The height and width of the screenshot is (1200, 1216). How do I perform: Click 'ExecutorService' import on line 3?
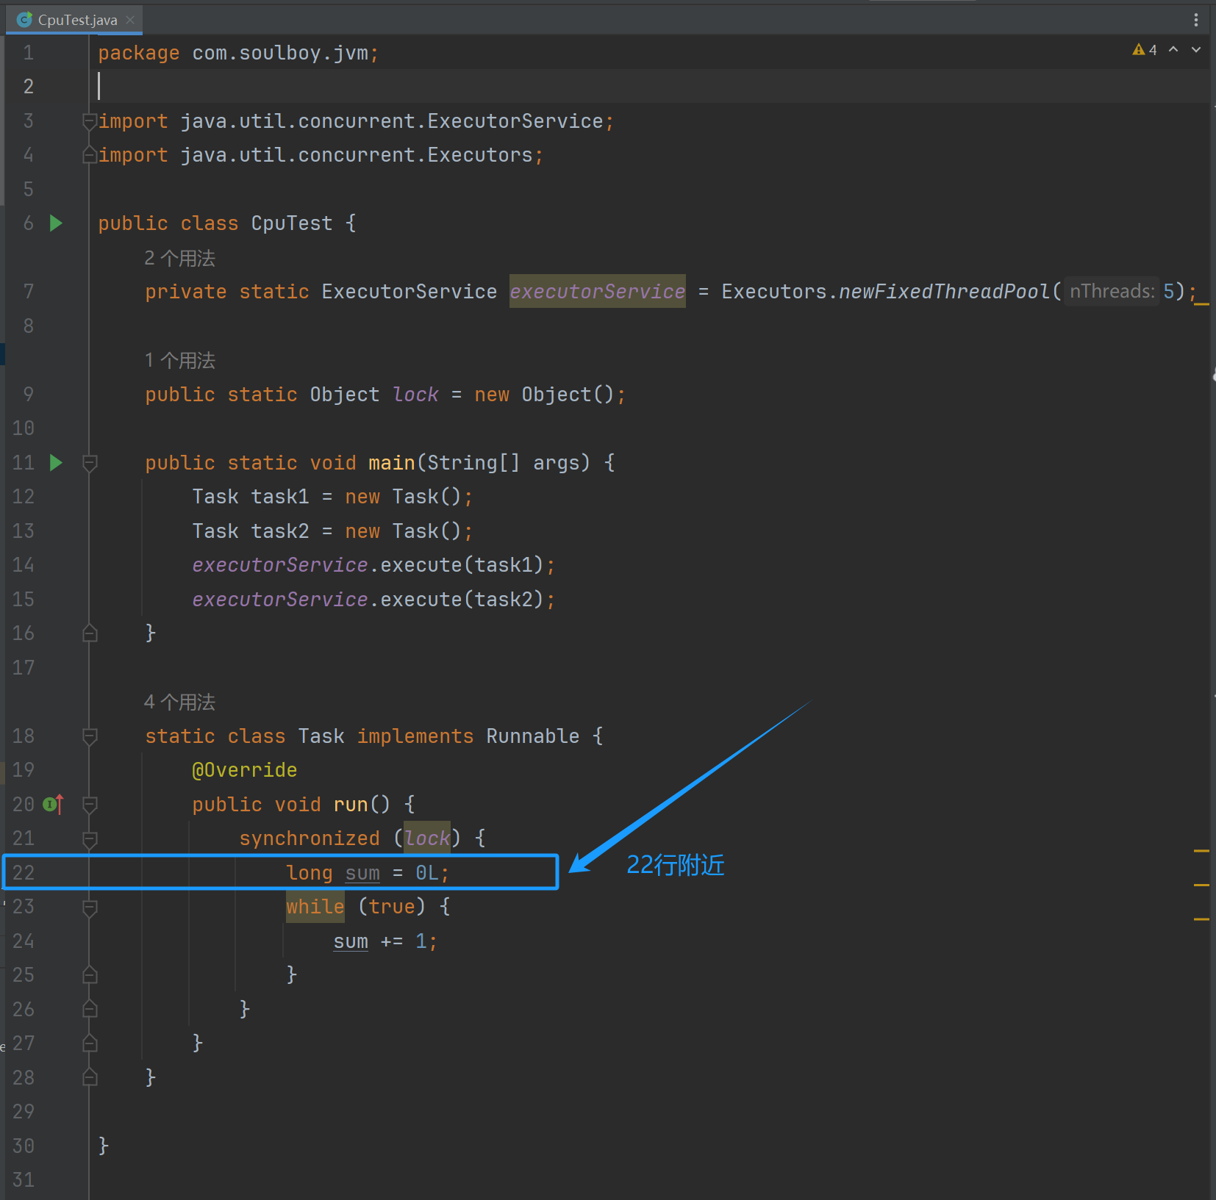515,121
